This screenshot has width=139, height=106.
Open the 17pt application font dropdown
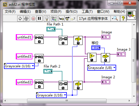pos(94,18)
